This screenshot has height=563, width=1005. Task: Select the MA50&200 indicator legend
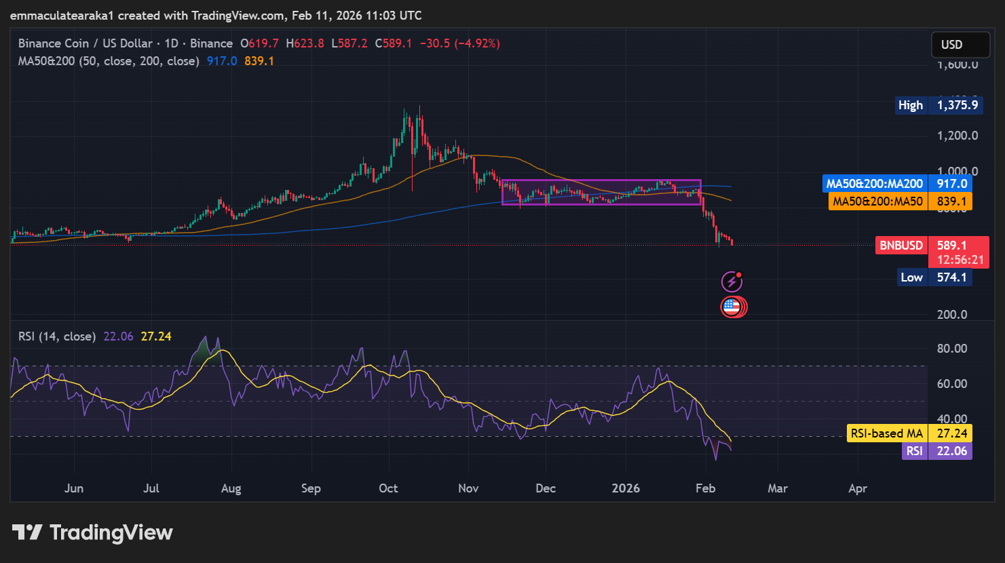pos(109,61)
